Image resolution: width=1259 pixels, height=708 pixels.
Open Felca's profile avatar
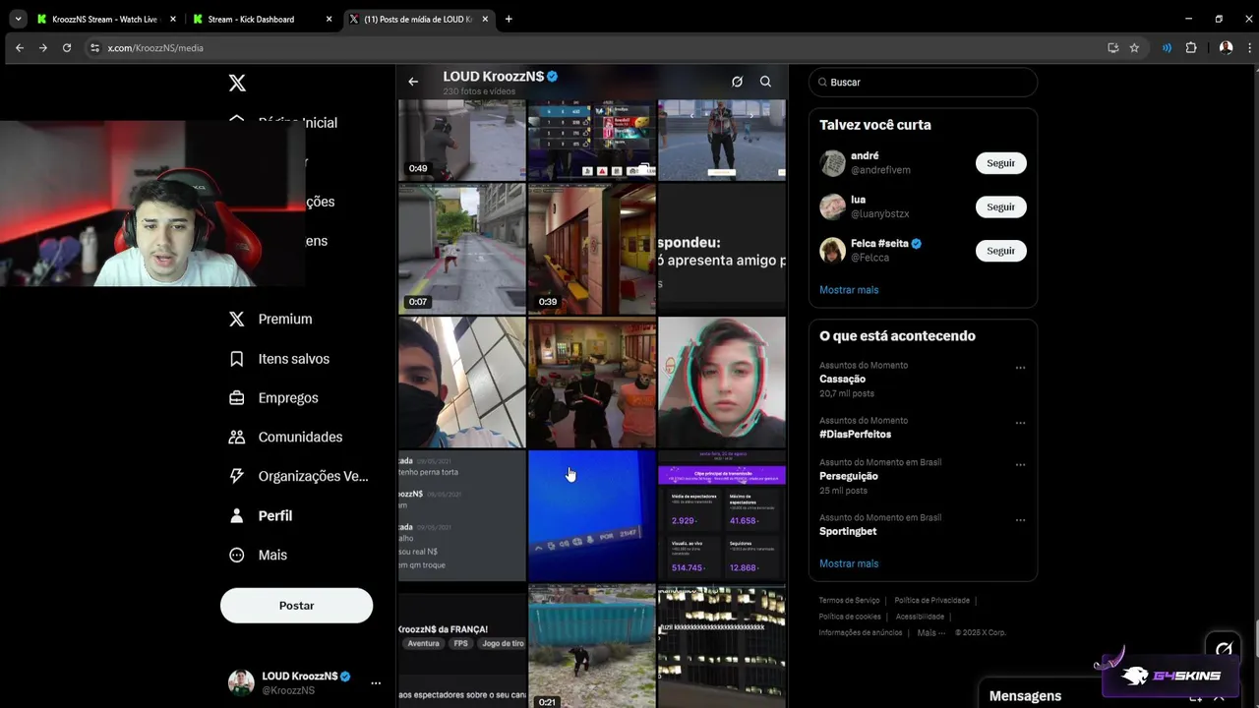coord(832,251)
